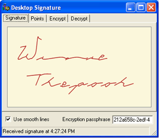
Task: Click the 'Use smooth lines' label text
Action: (x=31, y=119)
